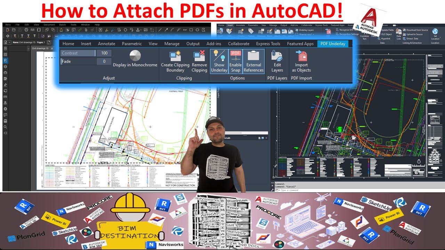445x250 pixels.
Task: Select the Bluebeam arrow markup tool
Action: (166, 30)
